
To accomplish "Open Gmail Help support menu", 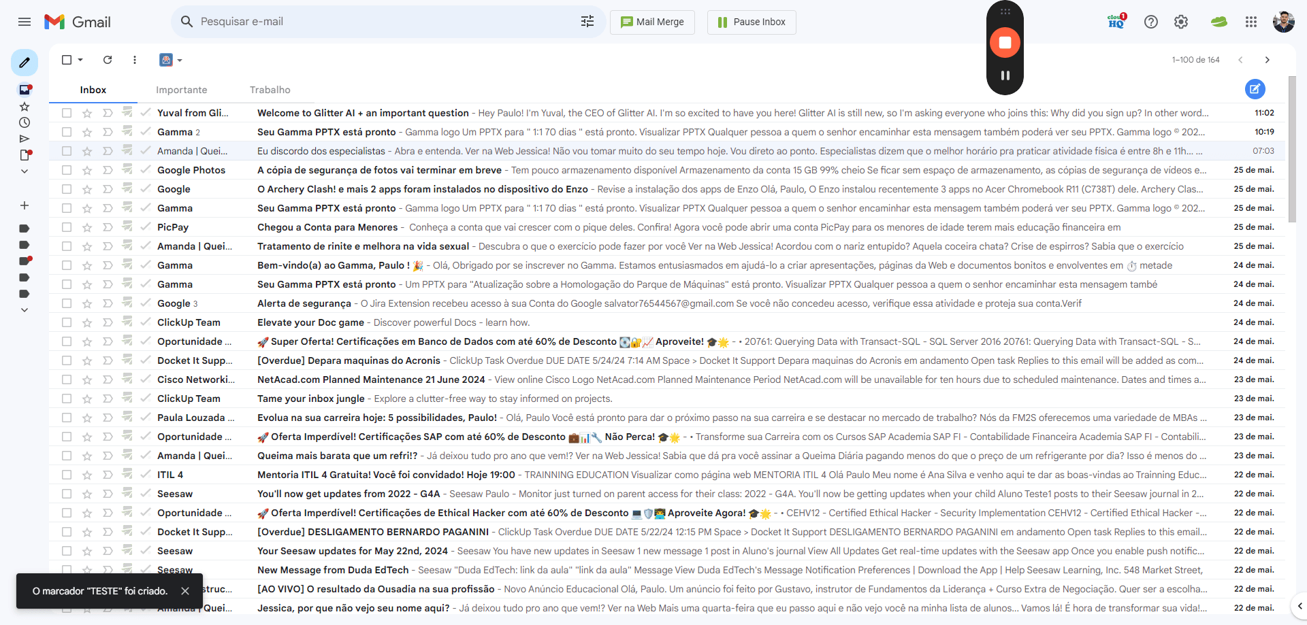I will [1151, 22].
